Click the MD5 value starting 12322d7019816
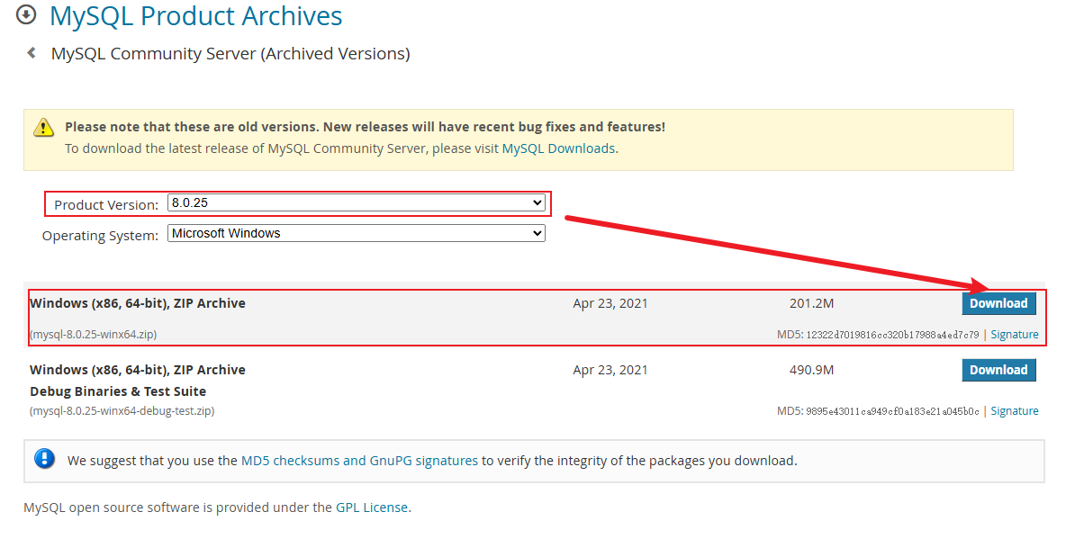This screenshot has width=1075, height=539. (892, 335)
